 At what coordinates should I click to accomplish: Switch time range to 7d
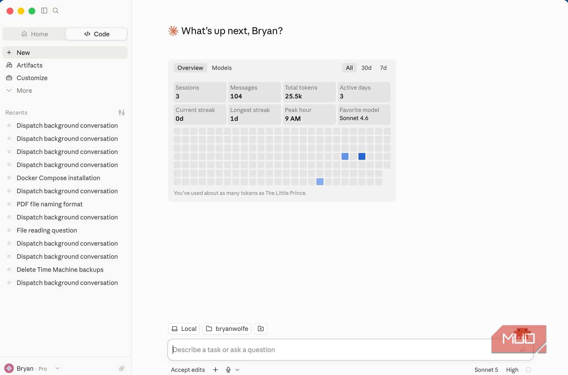pyautogui.click(x=383, y=68)
